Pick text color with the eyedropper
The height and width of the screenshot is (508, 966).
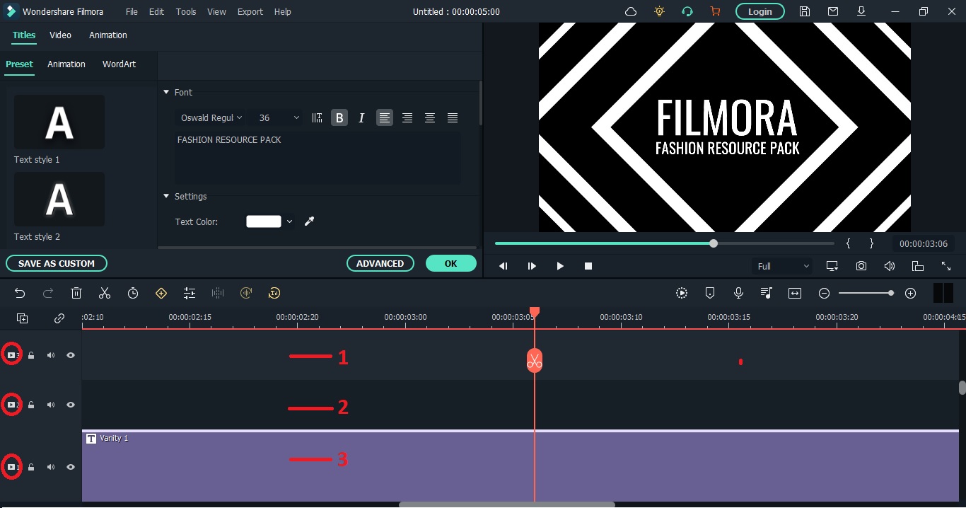(x=309, y=221)
